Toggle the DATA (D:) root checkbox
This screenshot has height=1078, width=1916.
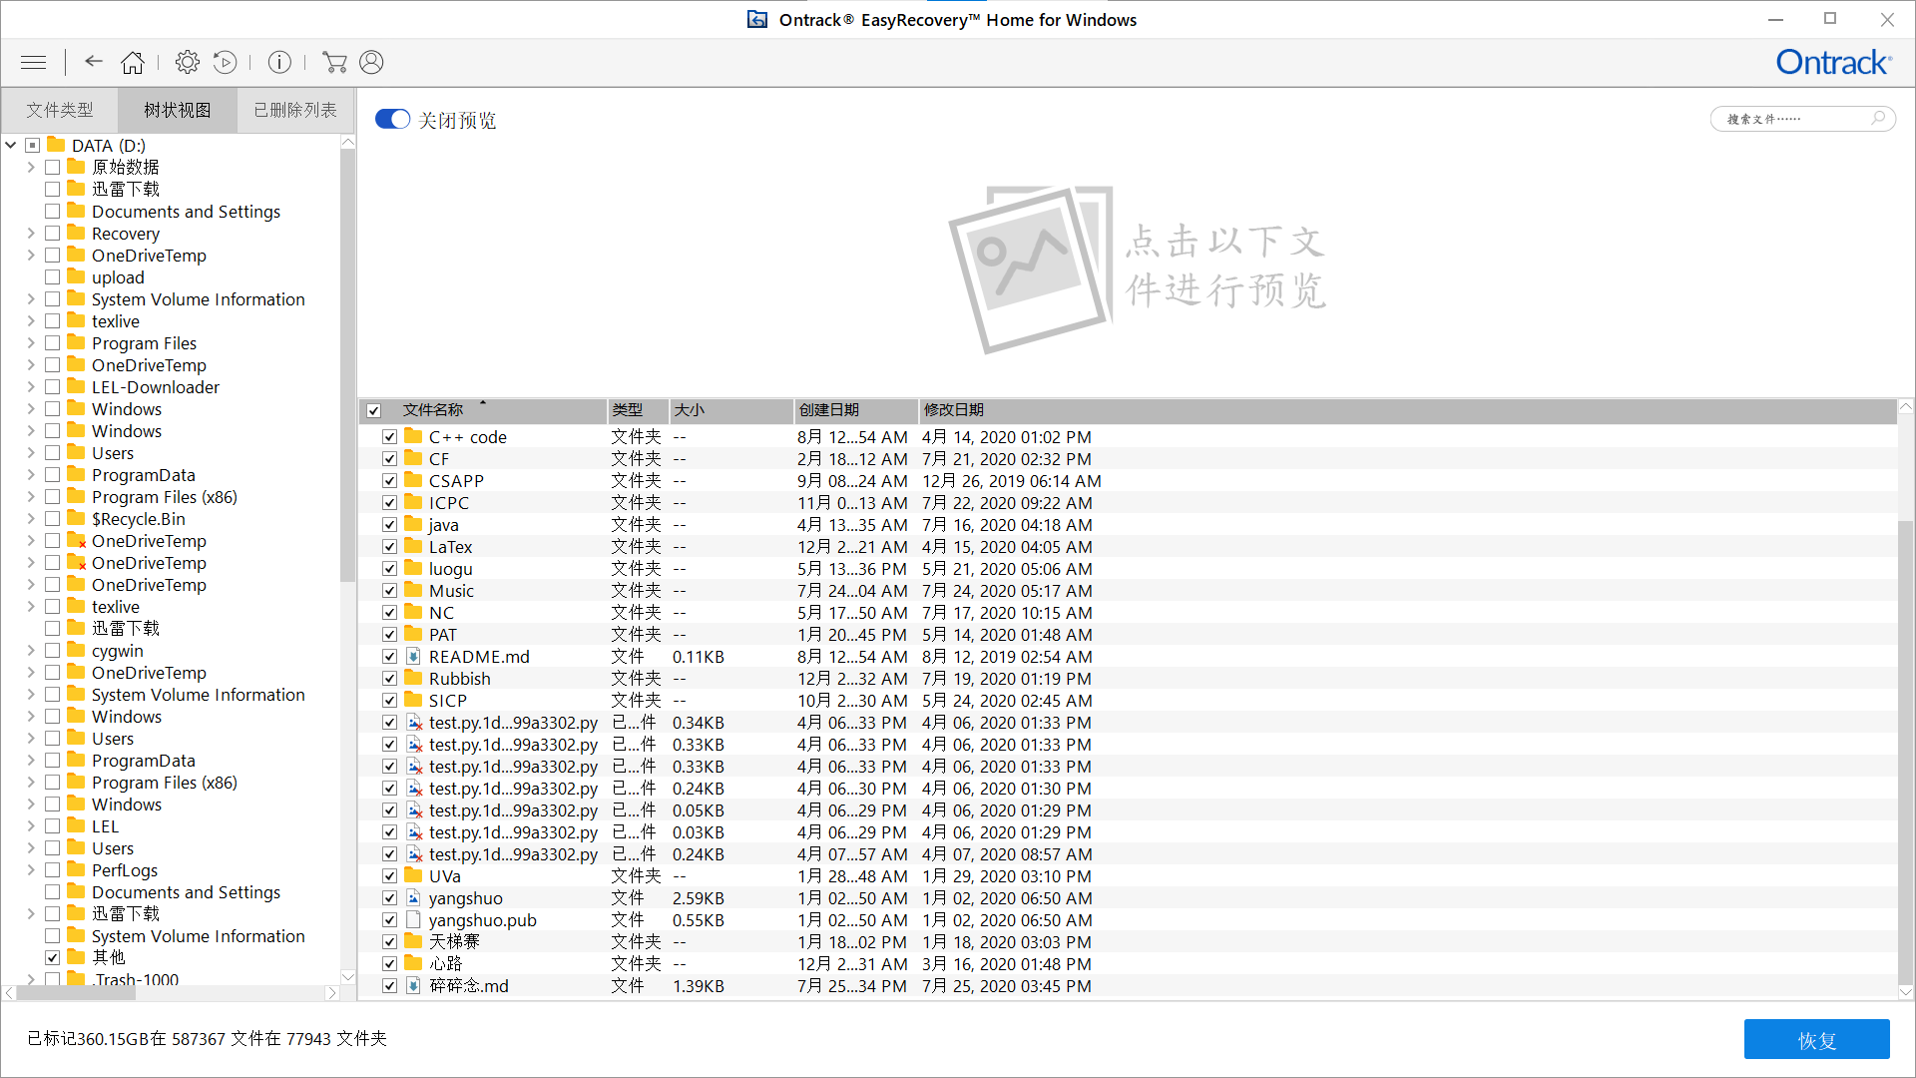click(x=33, y=146)
